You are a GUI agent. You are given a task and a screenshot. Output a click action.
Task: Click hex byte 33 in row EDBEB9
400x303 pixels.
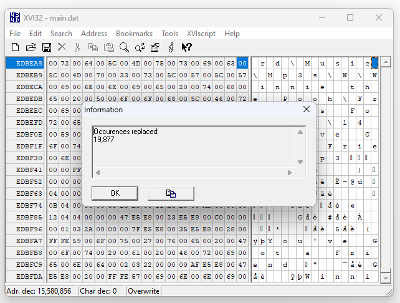click(x=124, y=75)
